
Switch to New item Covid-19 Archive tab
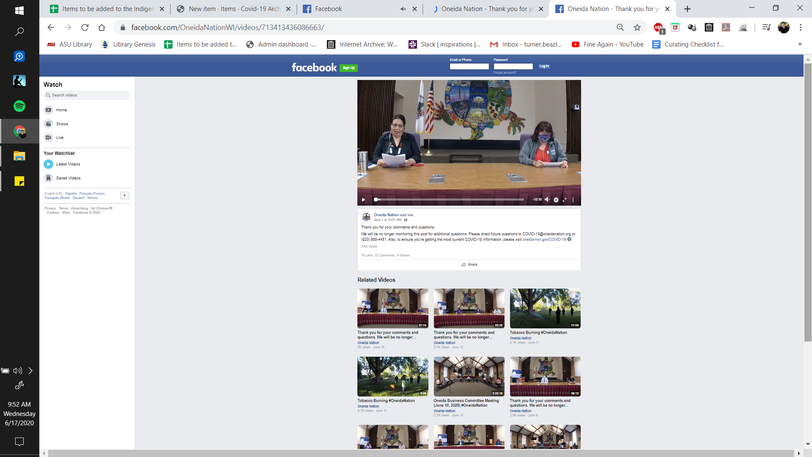234,9
